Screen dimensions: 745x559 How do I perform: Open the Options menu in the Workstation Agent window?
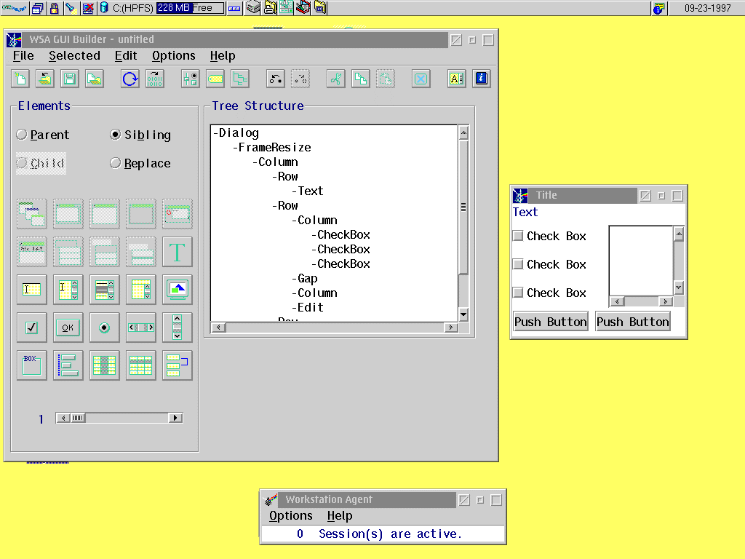point(291,515)
